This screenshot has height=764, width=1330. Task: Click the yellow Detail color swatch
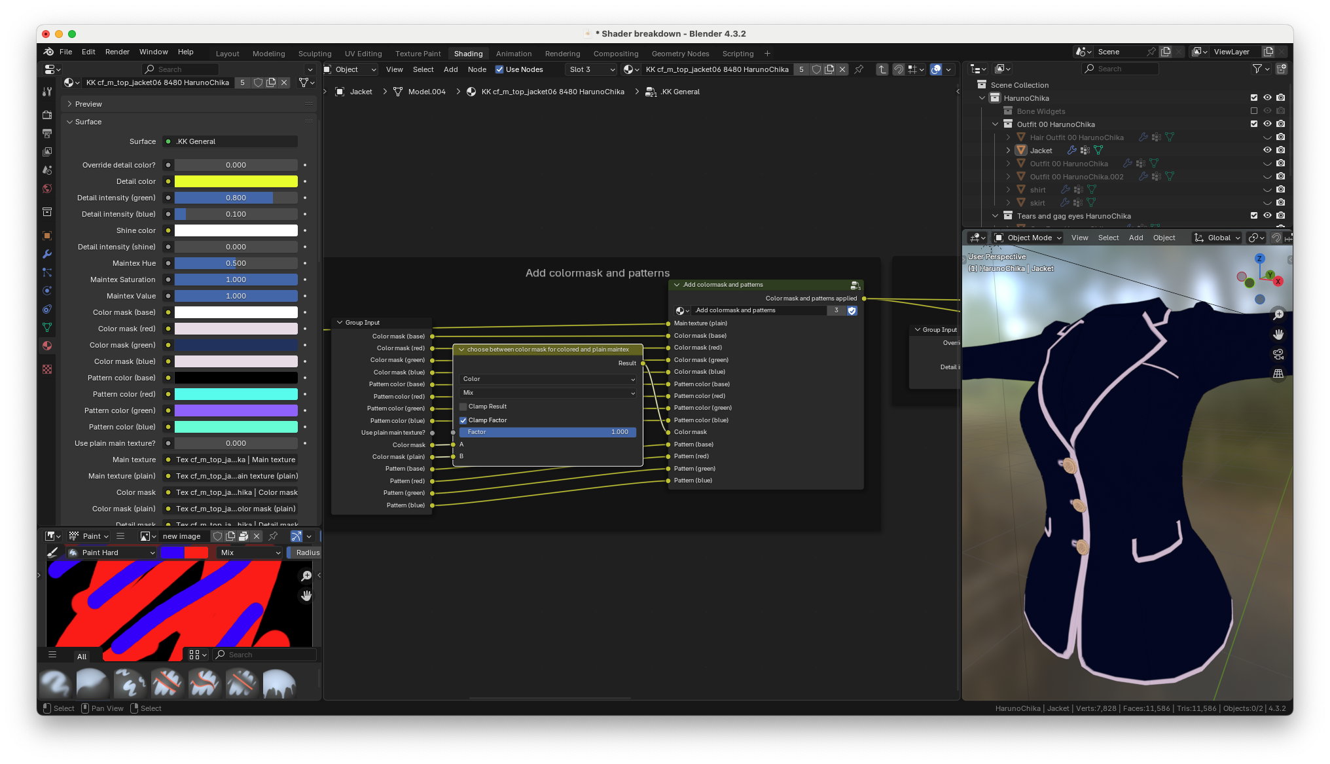point(236,181)
